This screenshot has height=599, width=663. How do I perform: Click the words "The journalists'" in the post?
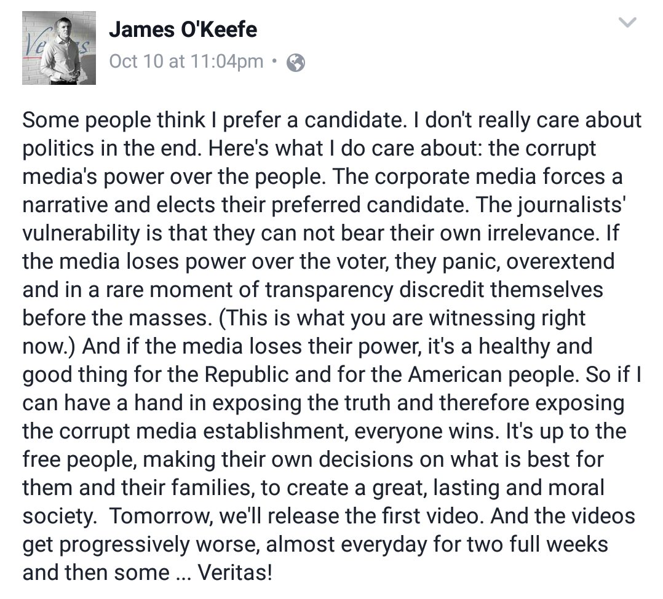pyautogui.click(x=551, y=205)
